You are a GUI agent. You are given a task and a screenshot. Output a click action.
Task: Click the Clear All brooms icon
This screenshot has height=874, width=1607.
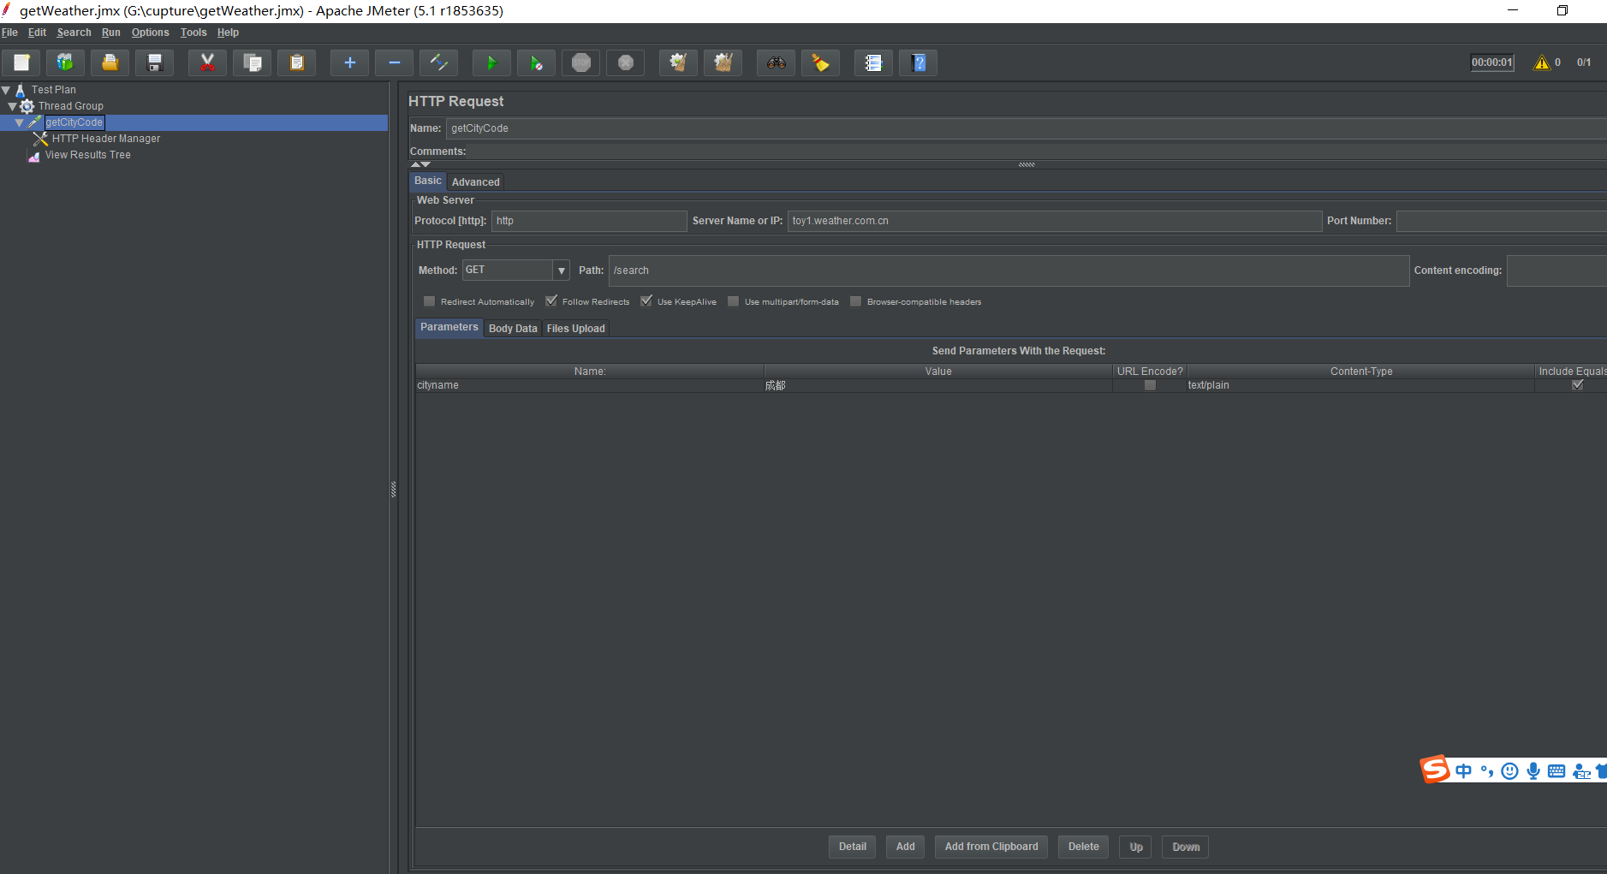click(x=723, y=62)
